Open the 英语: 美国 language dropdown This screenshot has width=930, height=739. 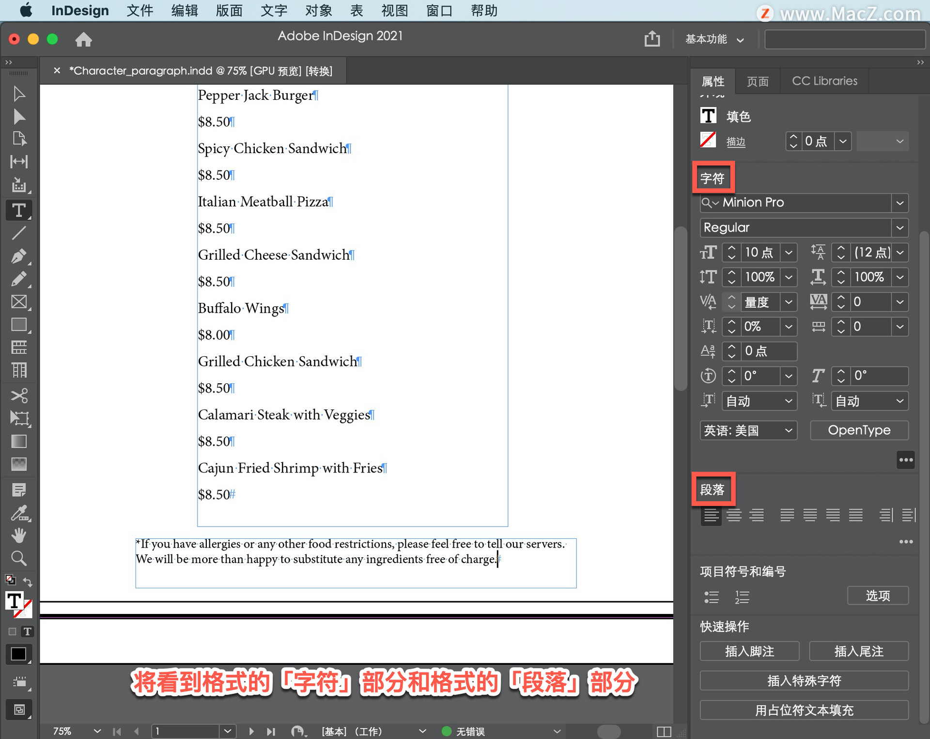[x=748, y=430]
